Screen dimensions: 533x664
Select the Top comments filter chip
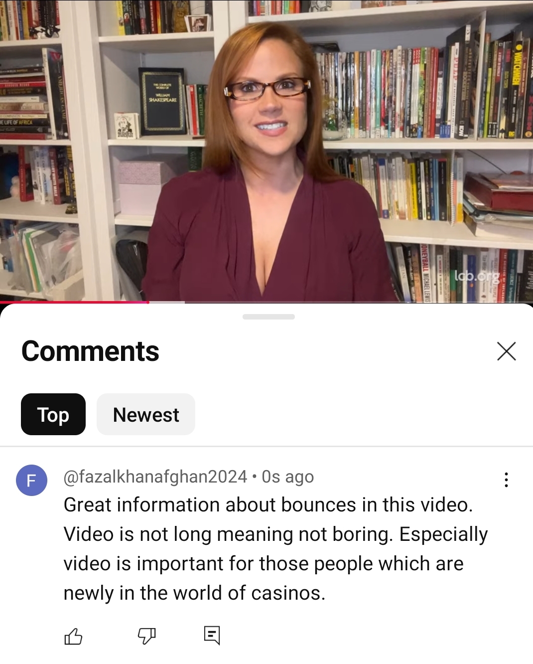tap(53, 414)
